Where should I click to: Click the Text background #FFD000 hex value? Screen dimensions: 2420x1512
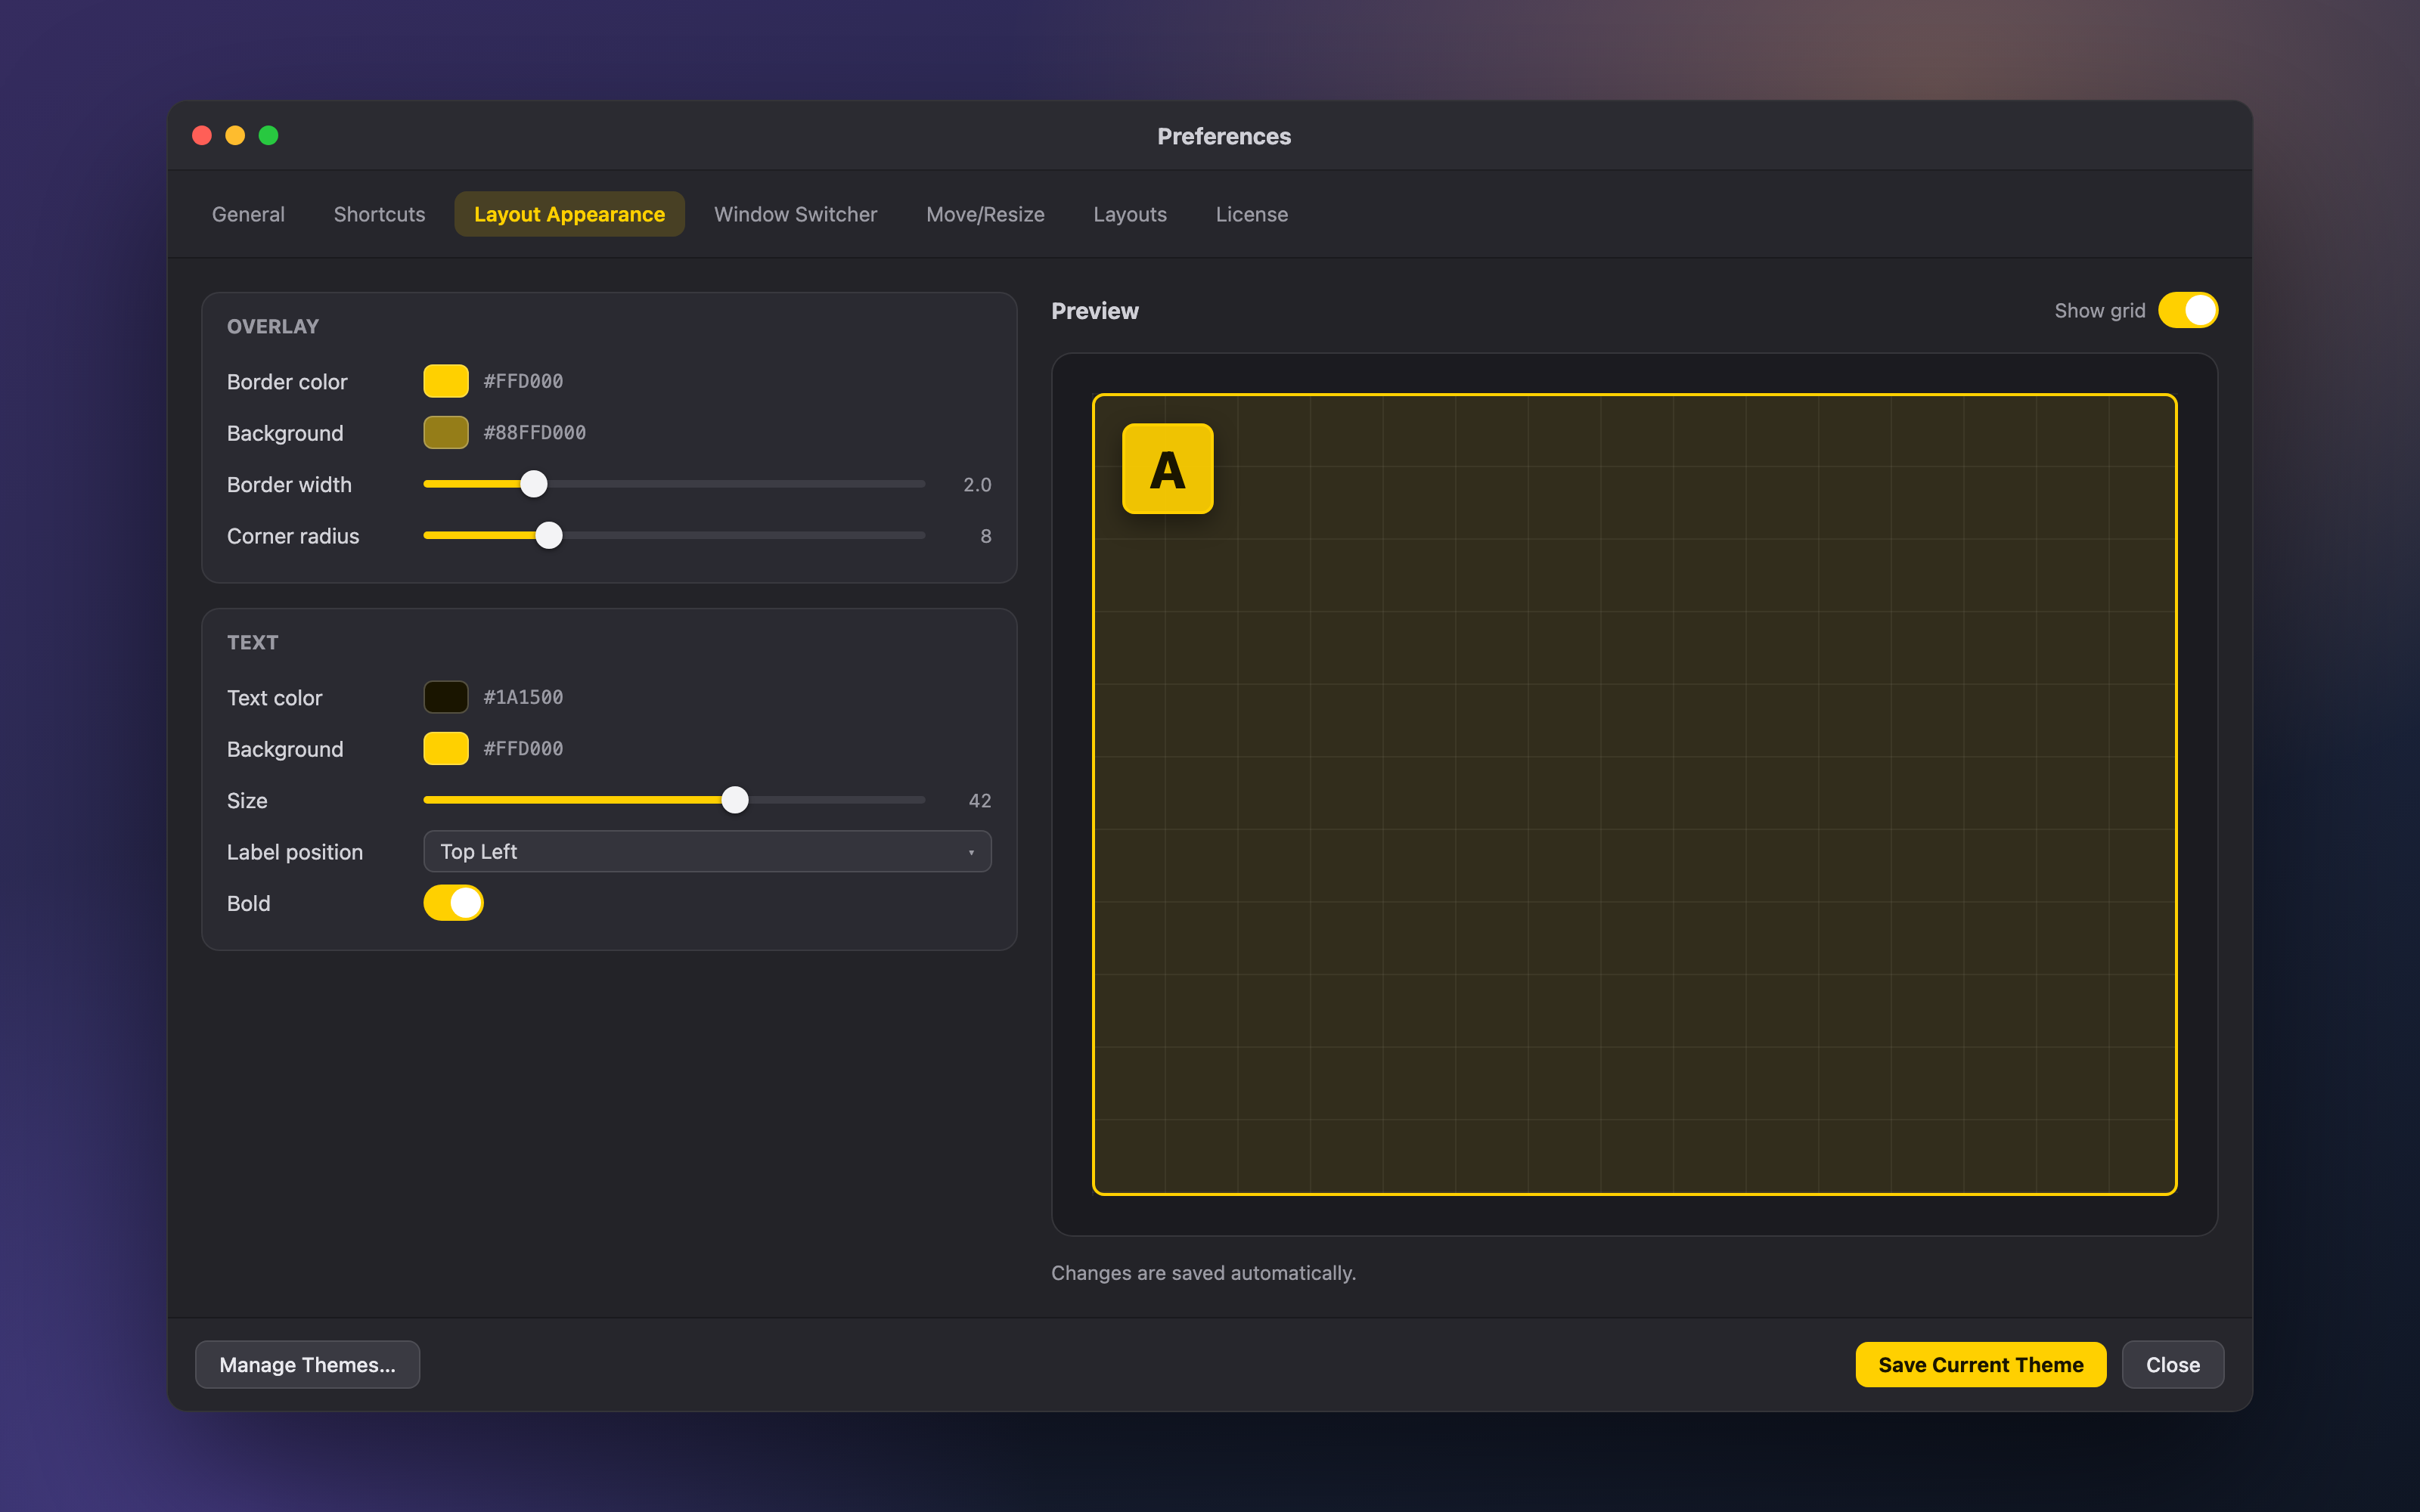(x=523, y=749)
